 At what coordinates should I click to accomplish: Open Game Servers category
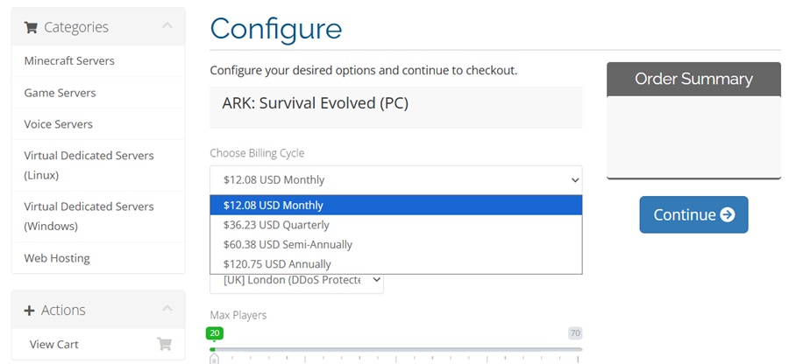[x=98, y=93]
